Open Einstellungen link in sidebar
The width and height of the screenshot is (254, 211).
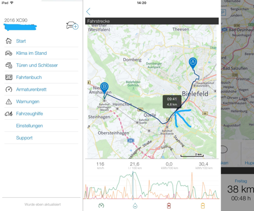tap(29, 126)
